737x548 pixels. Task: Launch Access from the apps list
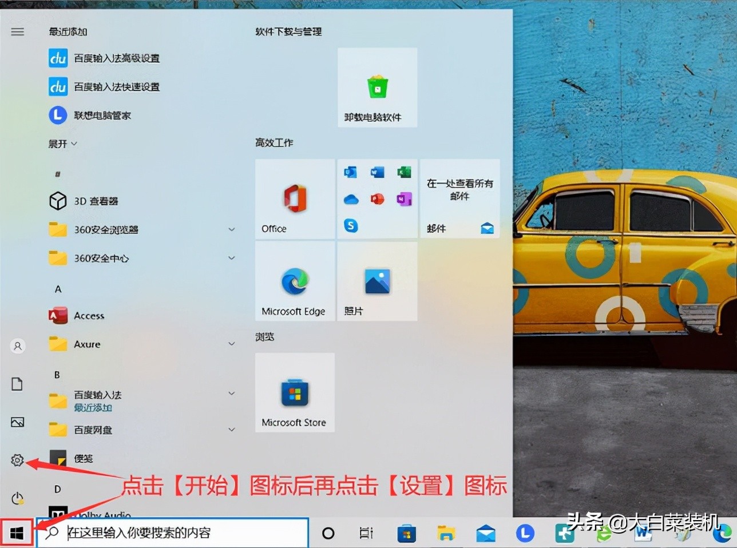click(x=89, y=315)
